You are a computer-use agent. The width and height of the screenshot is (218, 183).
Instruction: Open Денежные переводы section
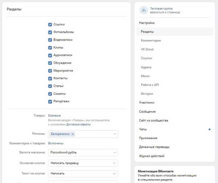pyautogui.click(x=154, y=147)
